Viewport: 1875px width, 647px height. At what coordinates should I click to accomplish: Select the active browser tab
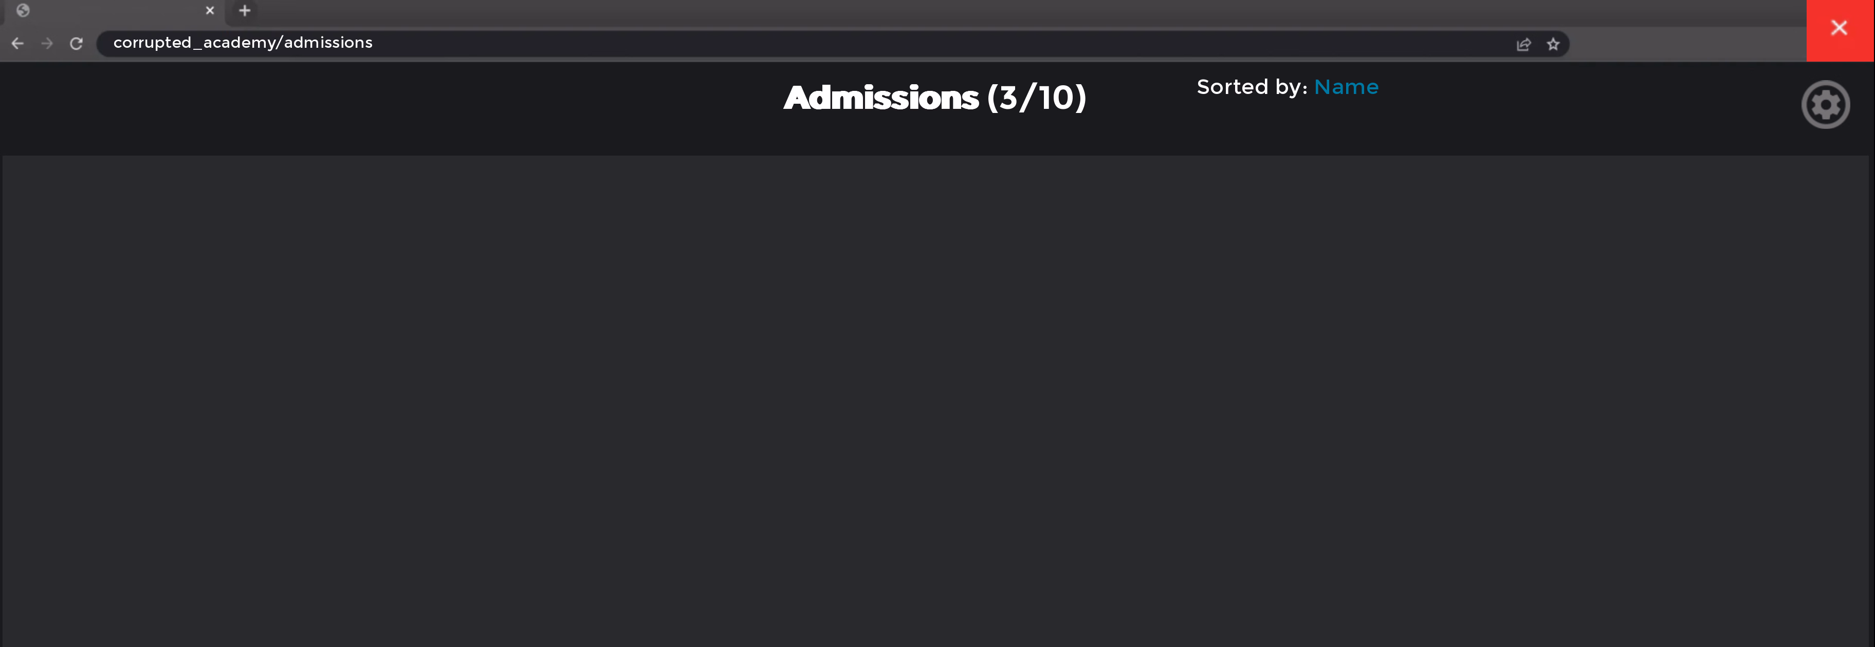[117, 11]
